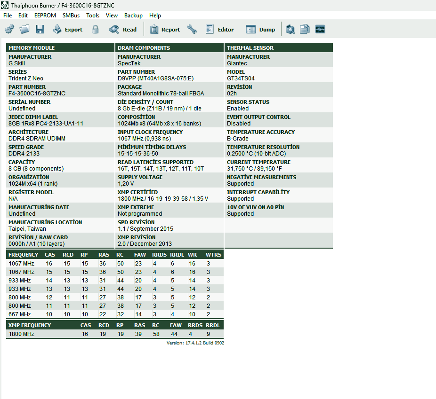Click the DDR4 SDRAM UDIMM architecture value
436x399 pixels.
37,139
